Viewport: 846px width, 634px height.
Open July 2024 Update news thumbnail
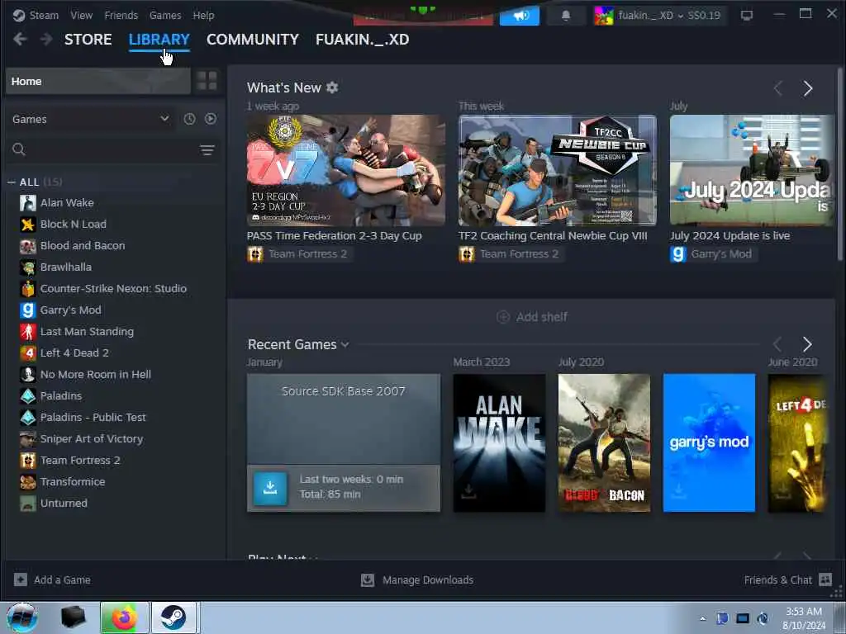(752, 170)
